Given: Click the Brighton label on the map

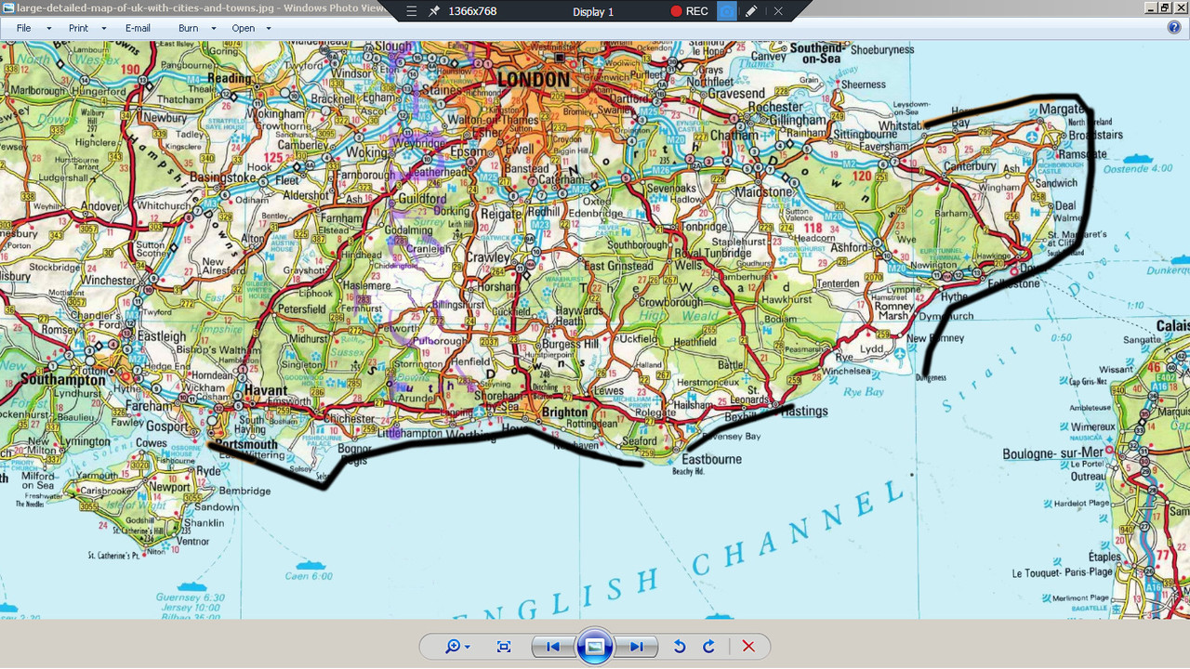Looking at the screenshot, I should [x=565, y=412].
